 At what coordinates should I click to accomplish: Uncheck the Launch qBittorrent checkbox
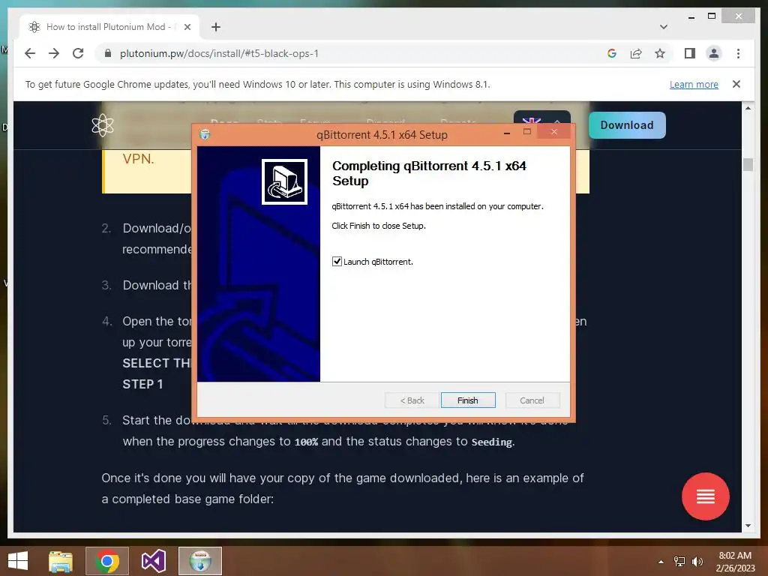tap(337, 262)
